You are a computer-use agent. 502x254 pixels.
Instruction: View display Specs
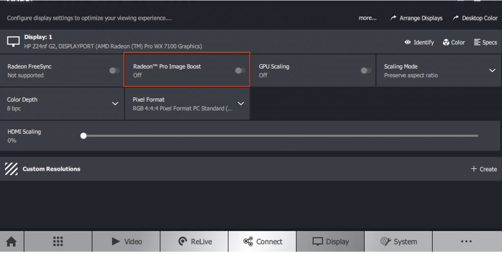pos(485,42)
